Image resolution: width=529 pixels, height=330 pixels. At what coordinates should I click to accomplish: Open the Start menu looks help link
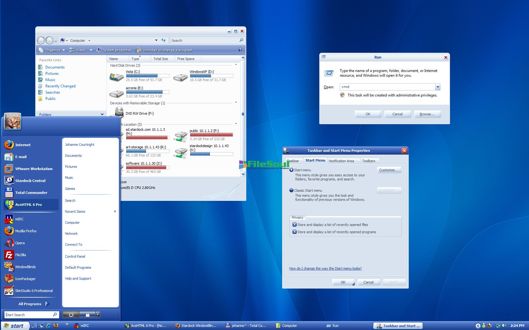point(325,268)
